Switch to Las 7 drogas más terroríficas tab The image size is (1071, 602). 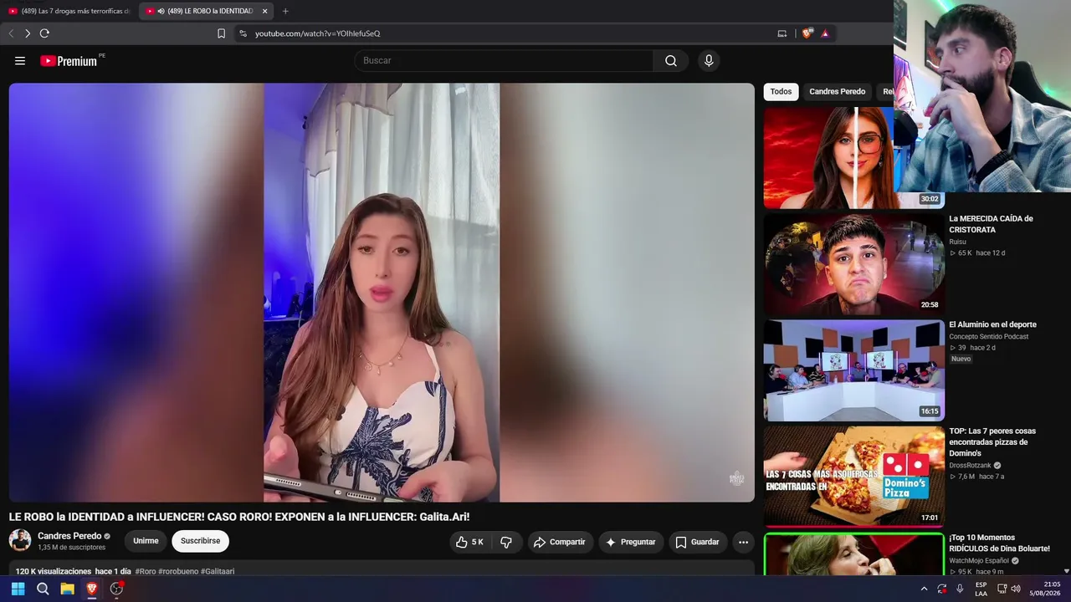click(x=69, y=11)
